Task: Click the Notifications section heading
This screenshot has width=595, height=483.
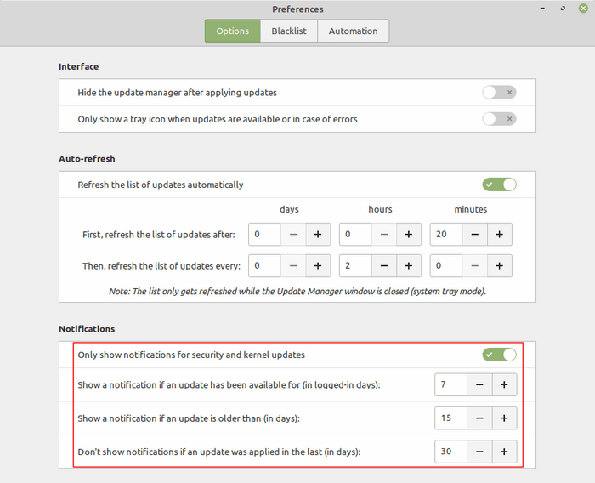Action: tap(87, 329)
